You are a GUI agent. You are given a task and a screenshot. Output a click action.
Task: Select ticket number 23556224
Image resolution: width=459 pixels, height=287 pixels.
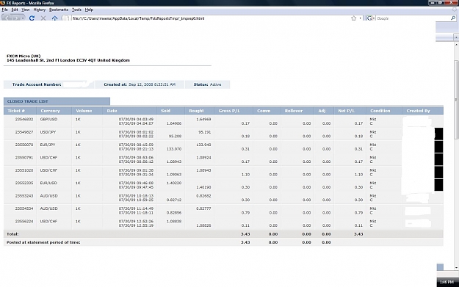tap(24, 222)
